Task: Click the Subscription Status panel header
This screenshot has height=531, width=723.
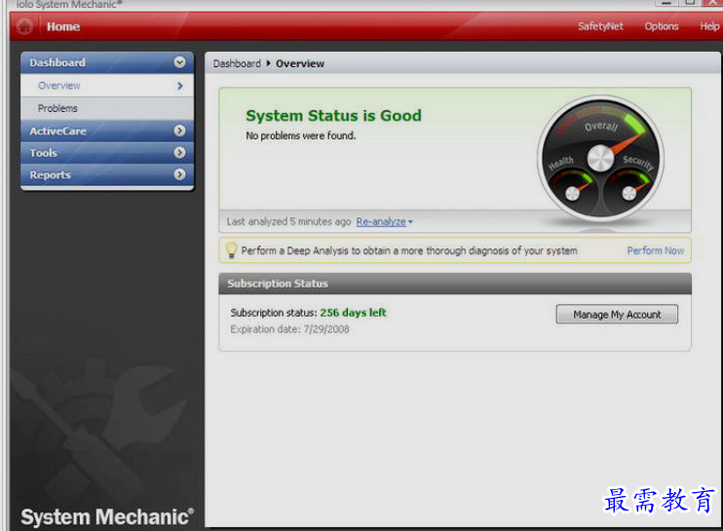Action: pos(455,284)
